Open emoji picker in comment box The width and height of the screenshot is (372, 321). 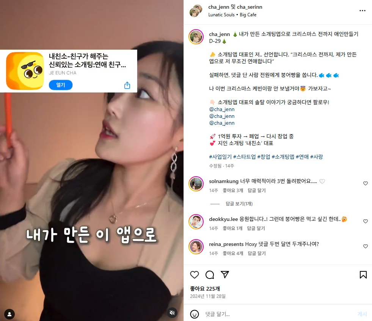coord(194,314)
